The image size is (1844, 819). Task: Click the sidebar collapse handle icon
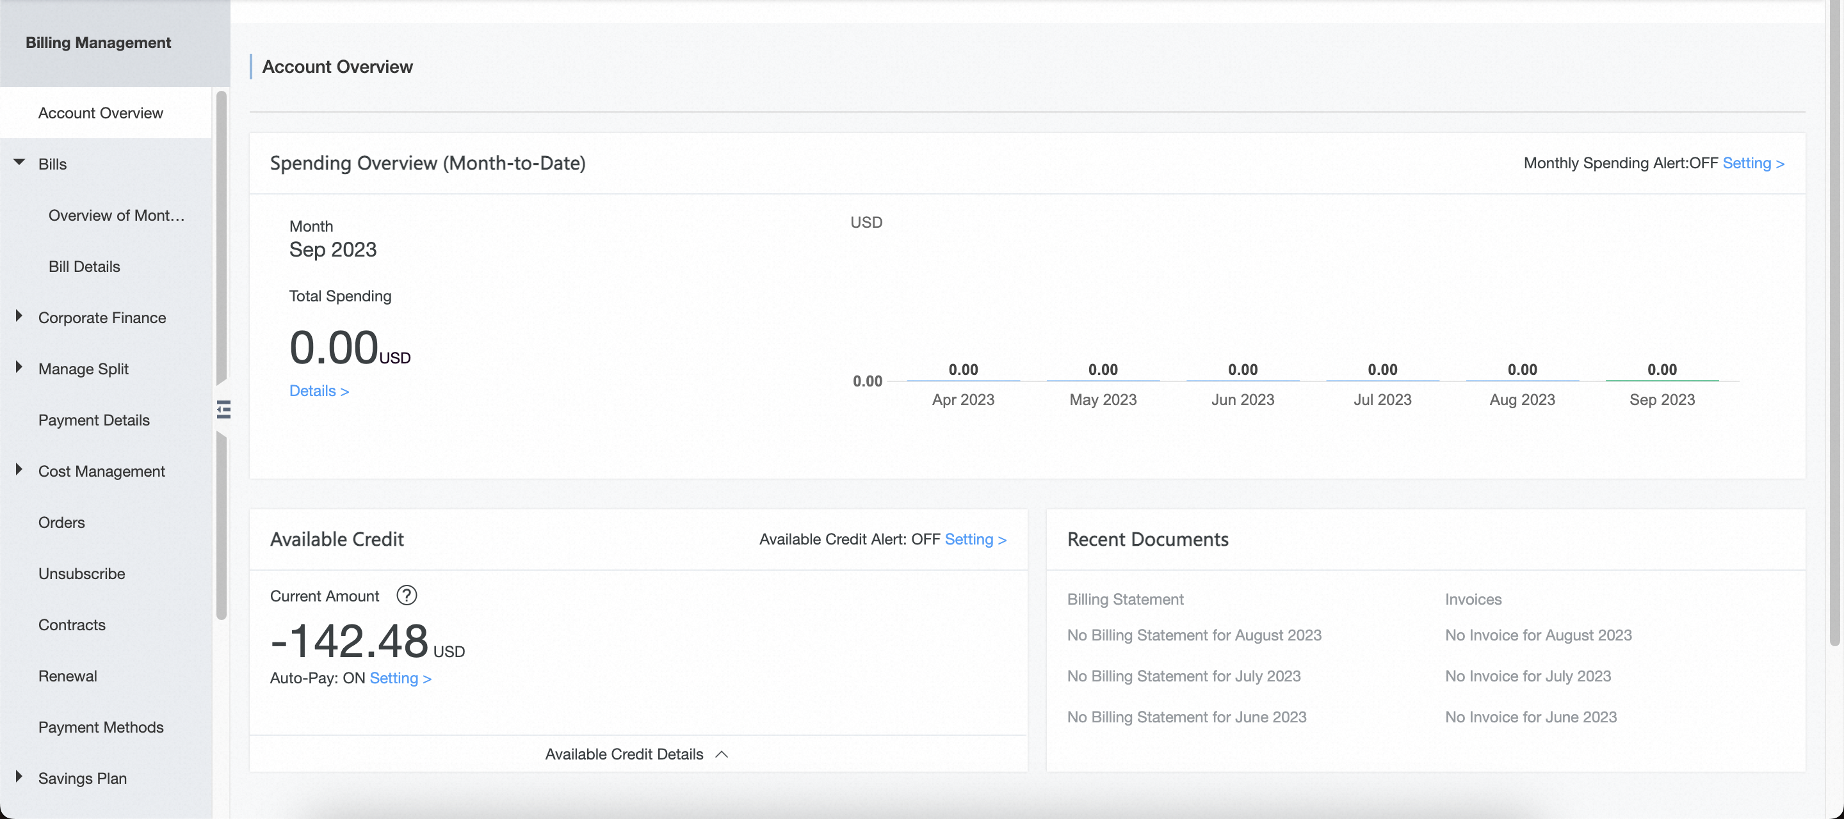[223, 409]
